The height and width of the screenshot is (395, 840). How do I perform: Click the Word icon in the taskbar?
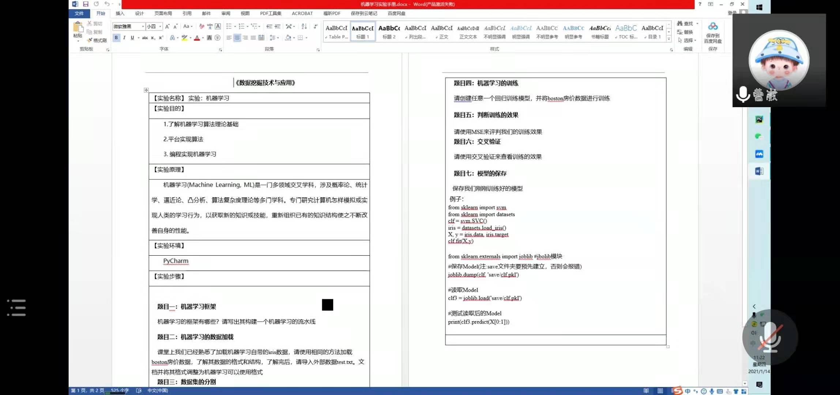tap(759, 171)
